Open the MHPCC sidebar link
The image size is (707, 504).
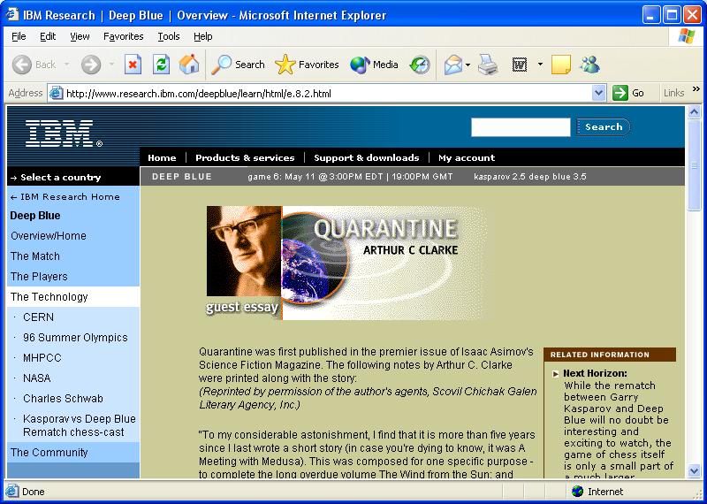(x=42, y=357)
